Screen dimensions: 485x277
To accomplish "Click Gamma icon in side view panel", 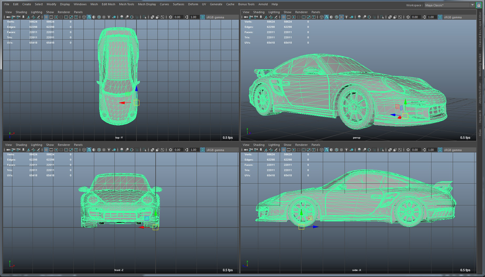I will tap(424, 150).
